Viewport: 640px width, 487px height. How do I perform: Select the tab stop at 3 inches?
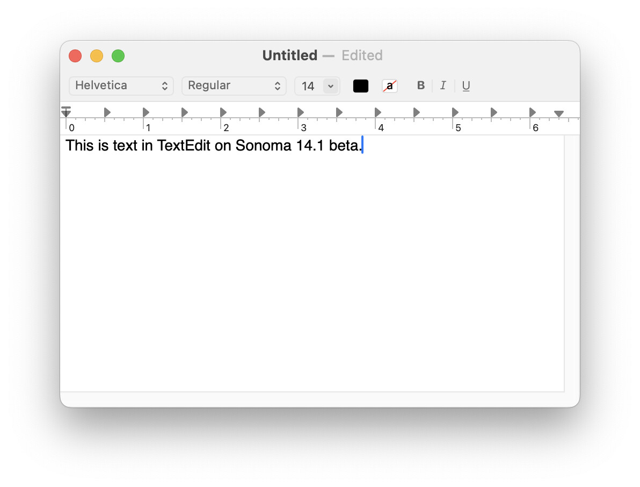(x=301, y=112)
